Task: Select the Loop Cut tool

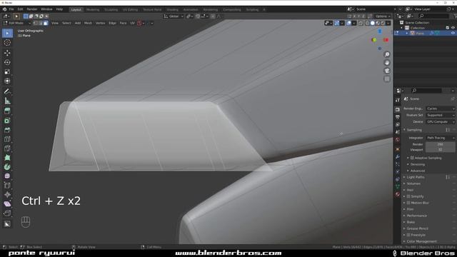Action: (x=7, y=139)
